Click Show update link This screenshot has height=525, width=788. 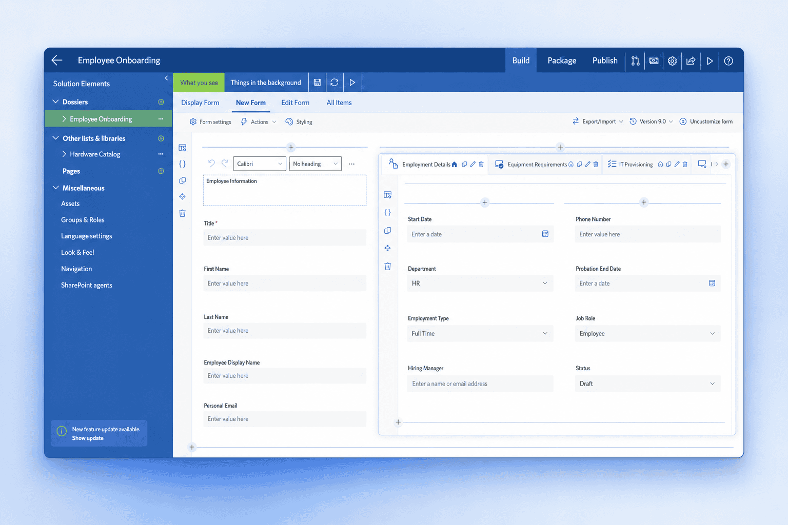(88, 438)
